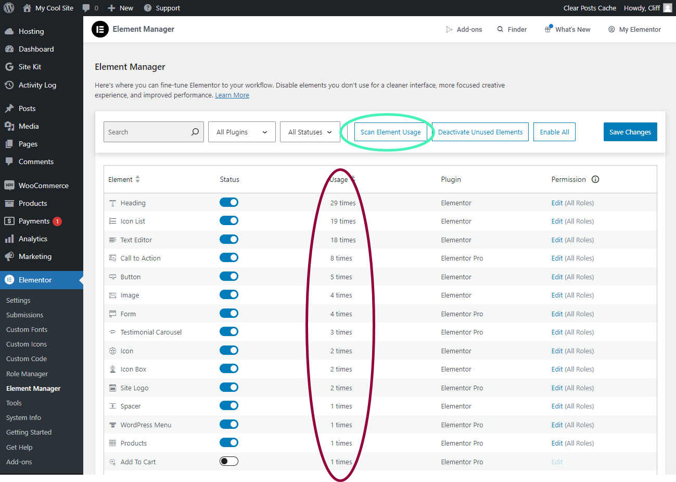Open the Learn More link
The height and width of the screenshot is (482, 676).
pyautogui.click(x=232, y=95)
